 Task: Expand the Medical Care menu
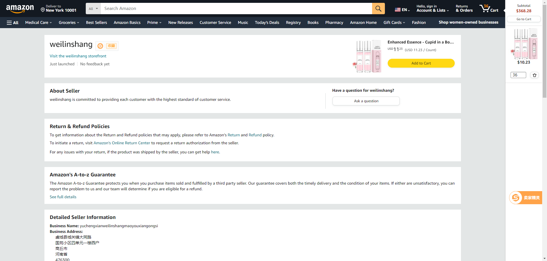tap(38, 22)
